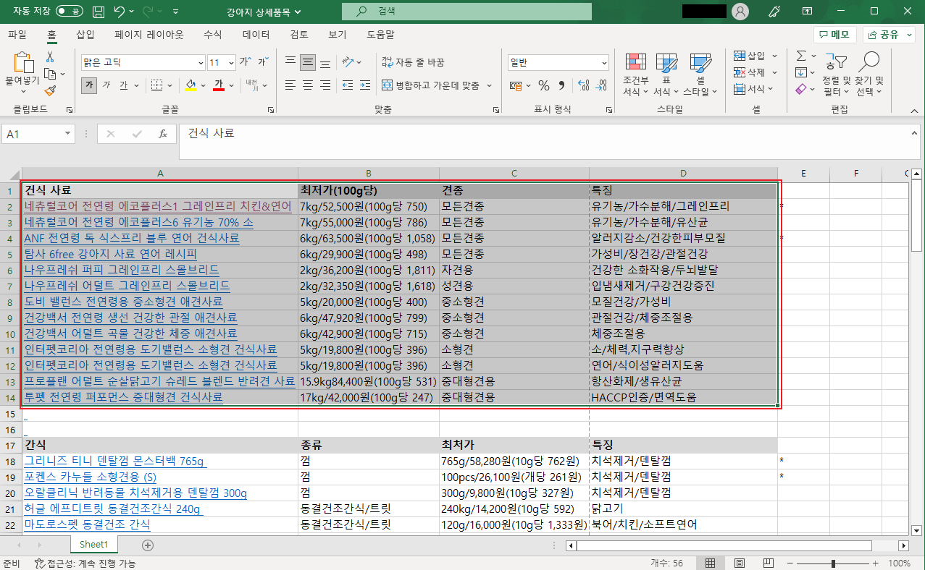Add a new sheet with the plus icon
Image resolution: width=925 pixels, height=570 pixels.
[148, 545]
